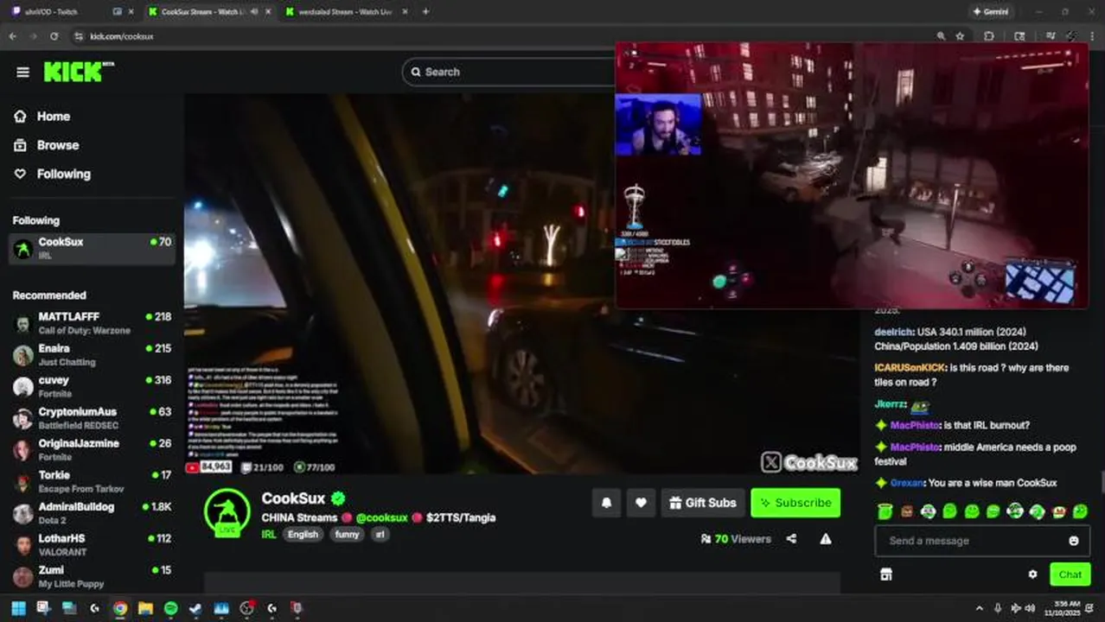
Task: Bookmark this page with the star icon
Action: click(x=960, y=36)
